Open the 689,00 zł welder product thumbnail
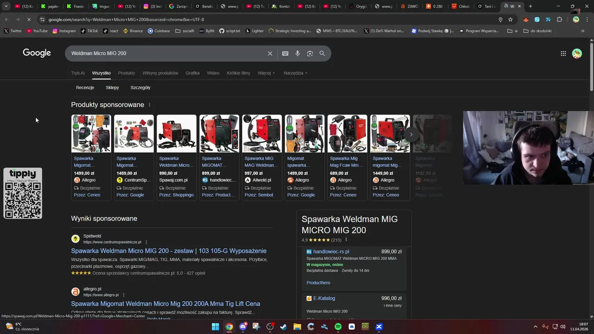This screenshot has height=334, width=594. 348,134
